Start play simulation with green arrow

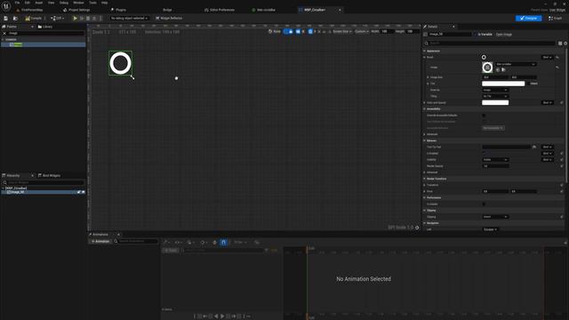75,18
